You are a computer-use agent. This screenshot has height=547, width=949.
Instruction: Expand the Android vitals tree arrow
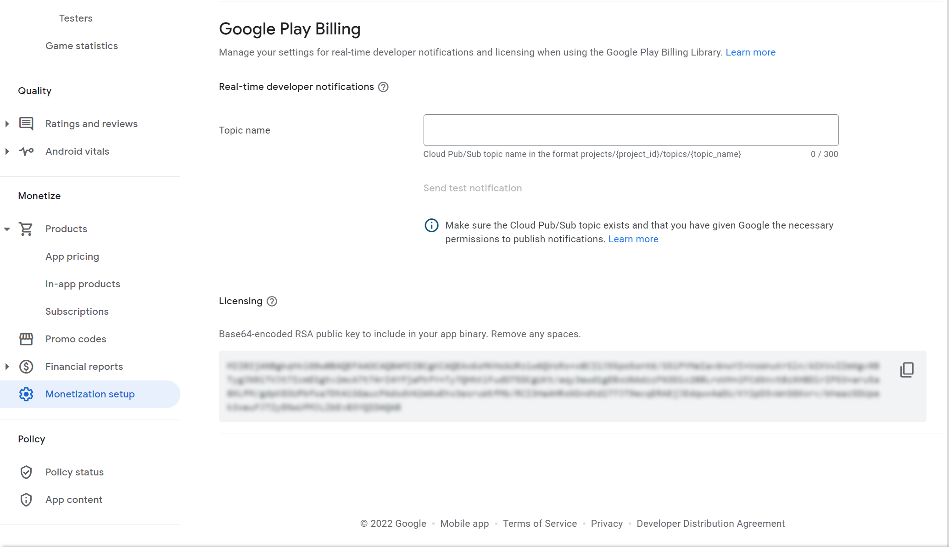(x=7, y=151)
